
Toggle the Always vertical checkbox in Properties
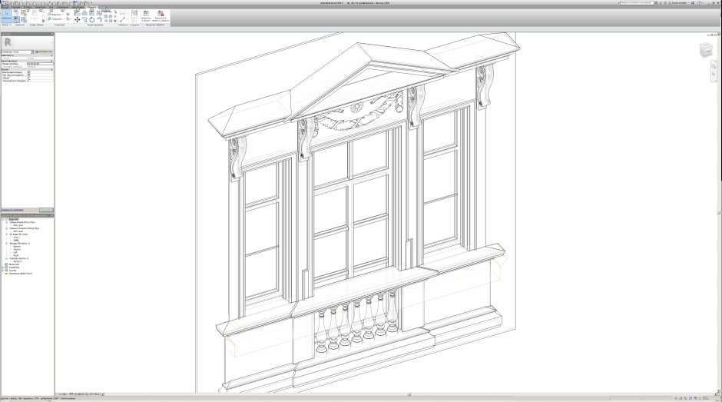[29, 71]
